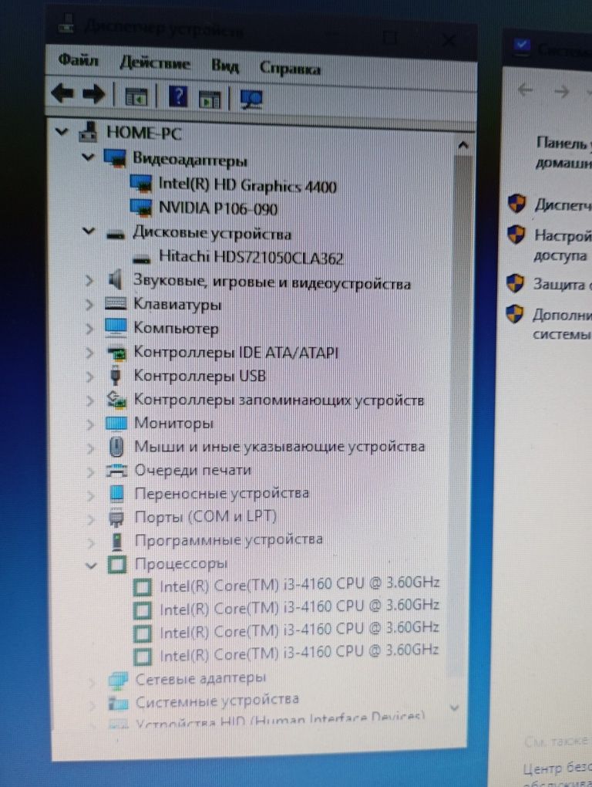The image size is (592, 787).
Task: Select Hitachi HDS721050CLA362 drive entry
Action: coord(251,257)
